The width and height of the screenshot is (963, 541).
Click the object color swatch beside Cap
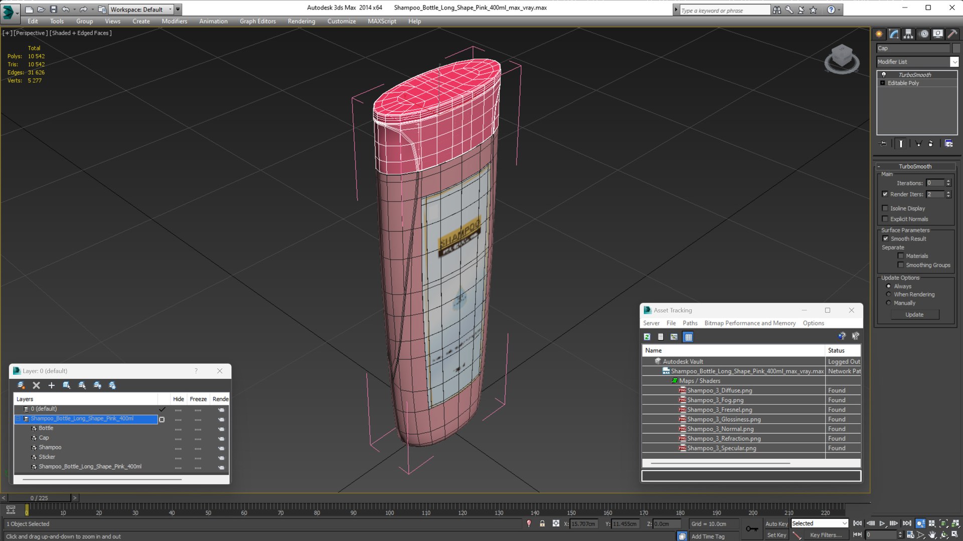956,48
